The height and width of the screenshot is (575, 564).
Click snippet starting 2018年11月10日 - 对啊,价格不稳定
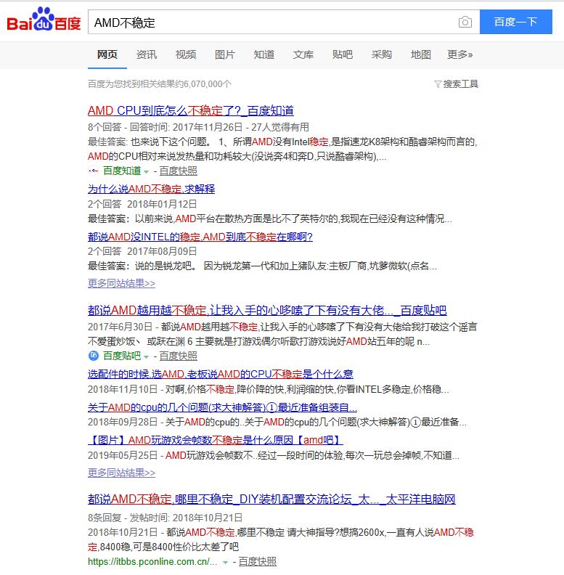pos(268,389)
